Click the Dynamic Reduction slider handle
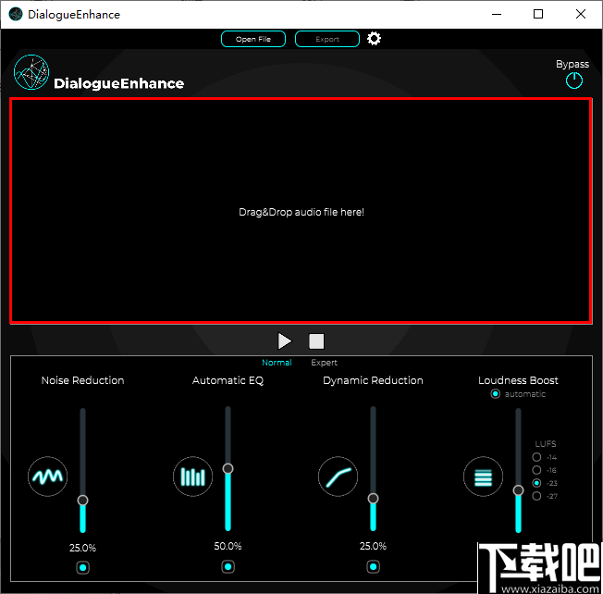 [373, 498]
